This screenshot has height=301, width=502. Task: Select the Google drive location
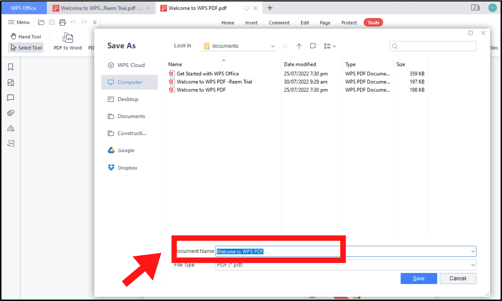[129, 150]
